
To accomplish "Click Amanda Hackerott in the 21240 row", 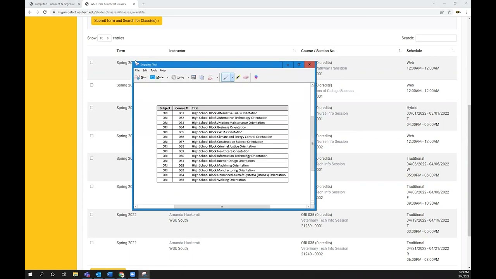I will 185,243.
